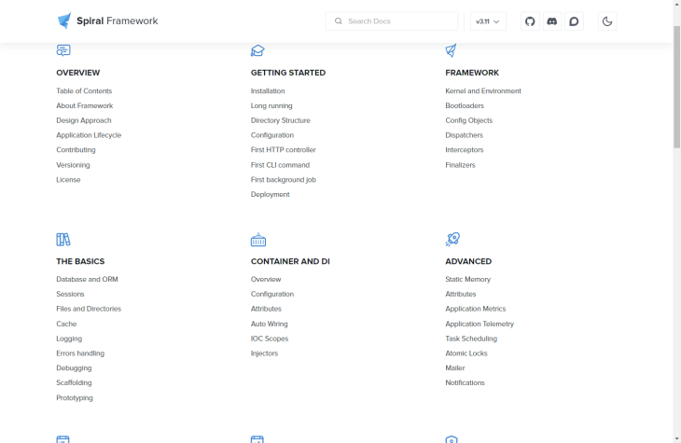Click the Framework rocket icon
The image size is (681, 443).
(x=452, y=50)
